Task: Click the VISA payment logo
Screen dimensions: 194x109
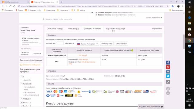Action: point(49,91)
